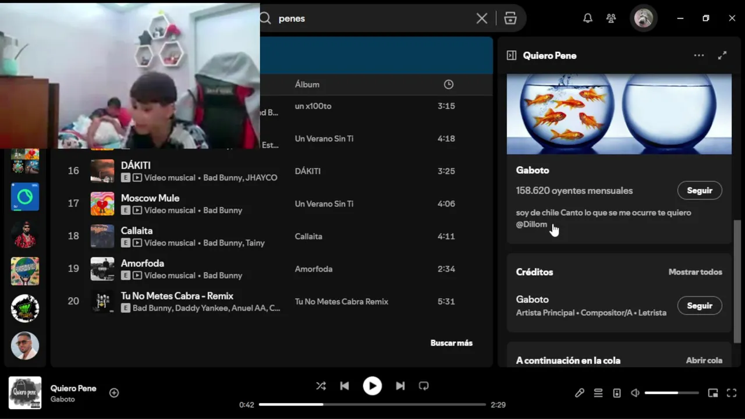Open the three-dots menu for Quiero Pene
The height and width of the screenshot is (419, 745).
699,55
